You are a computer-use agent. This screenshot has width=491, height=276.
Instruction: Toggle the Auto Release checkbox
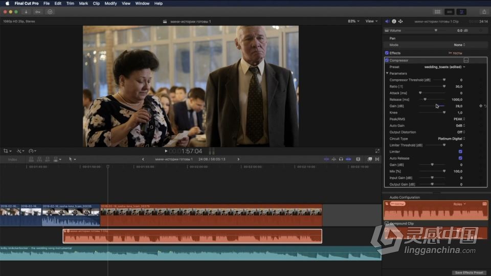pos(460,158)
